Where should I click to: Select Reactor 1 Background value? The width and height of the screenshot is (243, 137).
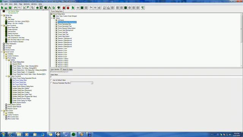point(65,38)
